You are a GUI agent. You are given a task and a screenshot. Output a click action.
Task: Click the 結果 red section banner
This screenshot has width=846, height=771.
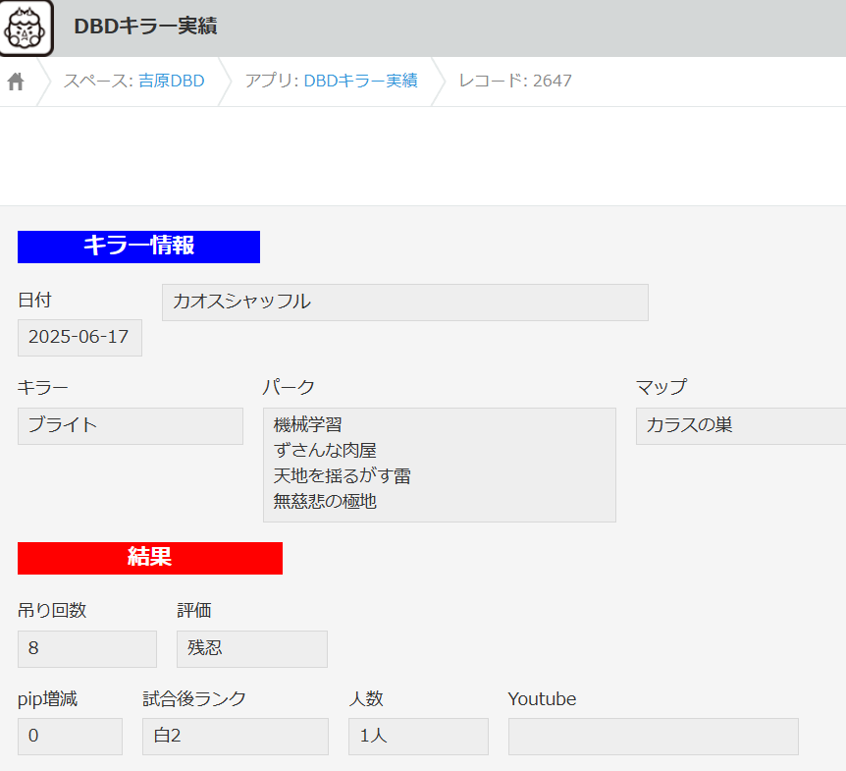click(150, 558)
